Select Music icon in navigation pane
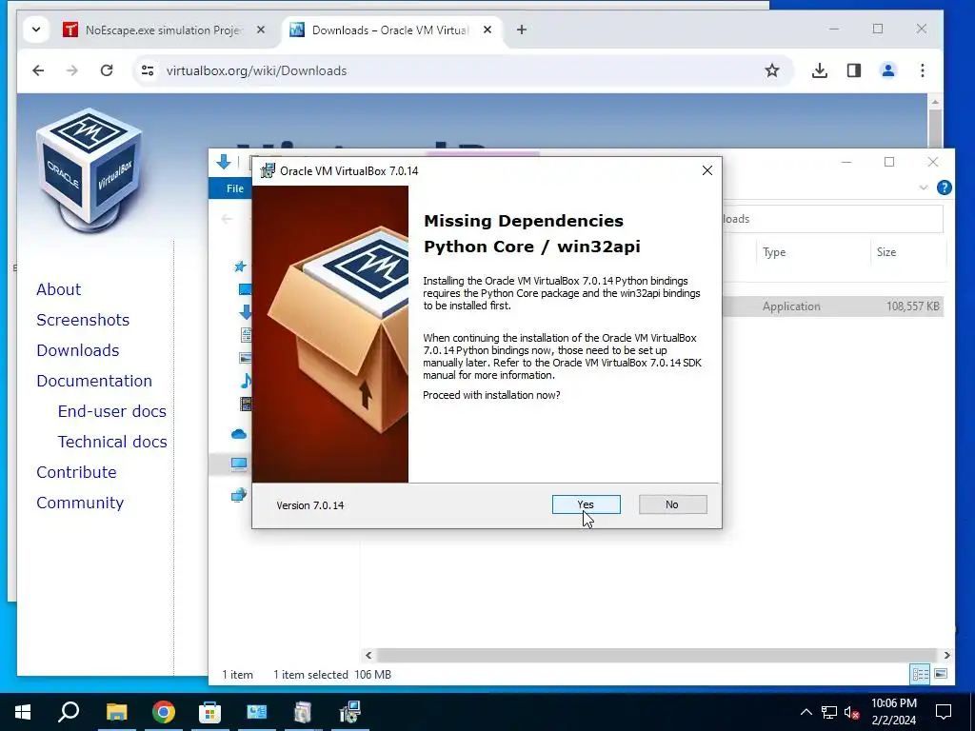Screen dimensions: 975x731 point(247,381)
